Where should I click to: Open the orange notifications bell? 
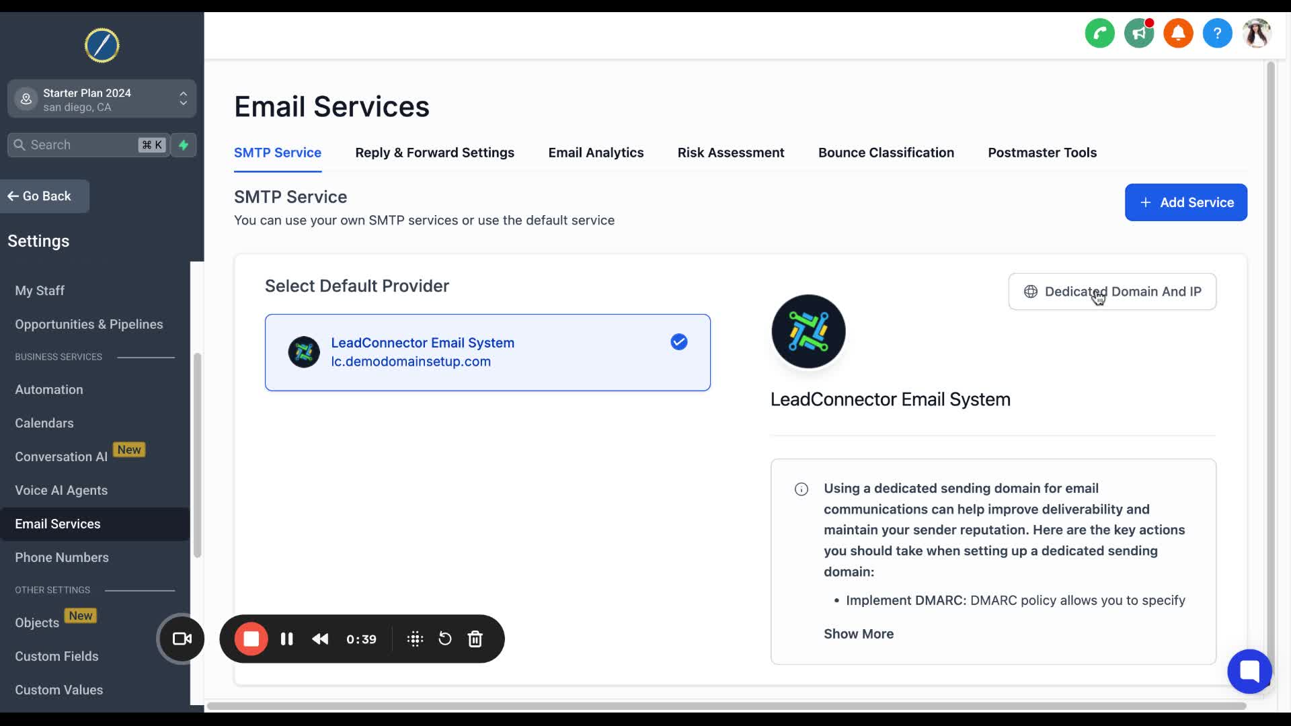tap(1178, 33)
